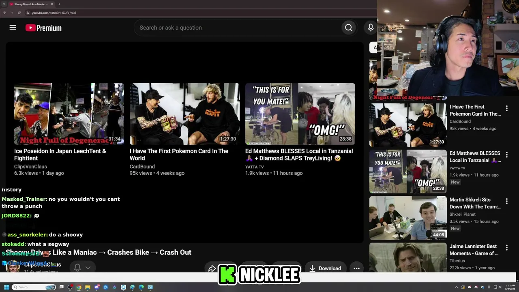Open 'Martin Shkreli Sits Down With The Team' title
This screenshot has width=519, height=292.
pos(475,203)
